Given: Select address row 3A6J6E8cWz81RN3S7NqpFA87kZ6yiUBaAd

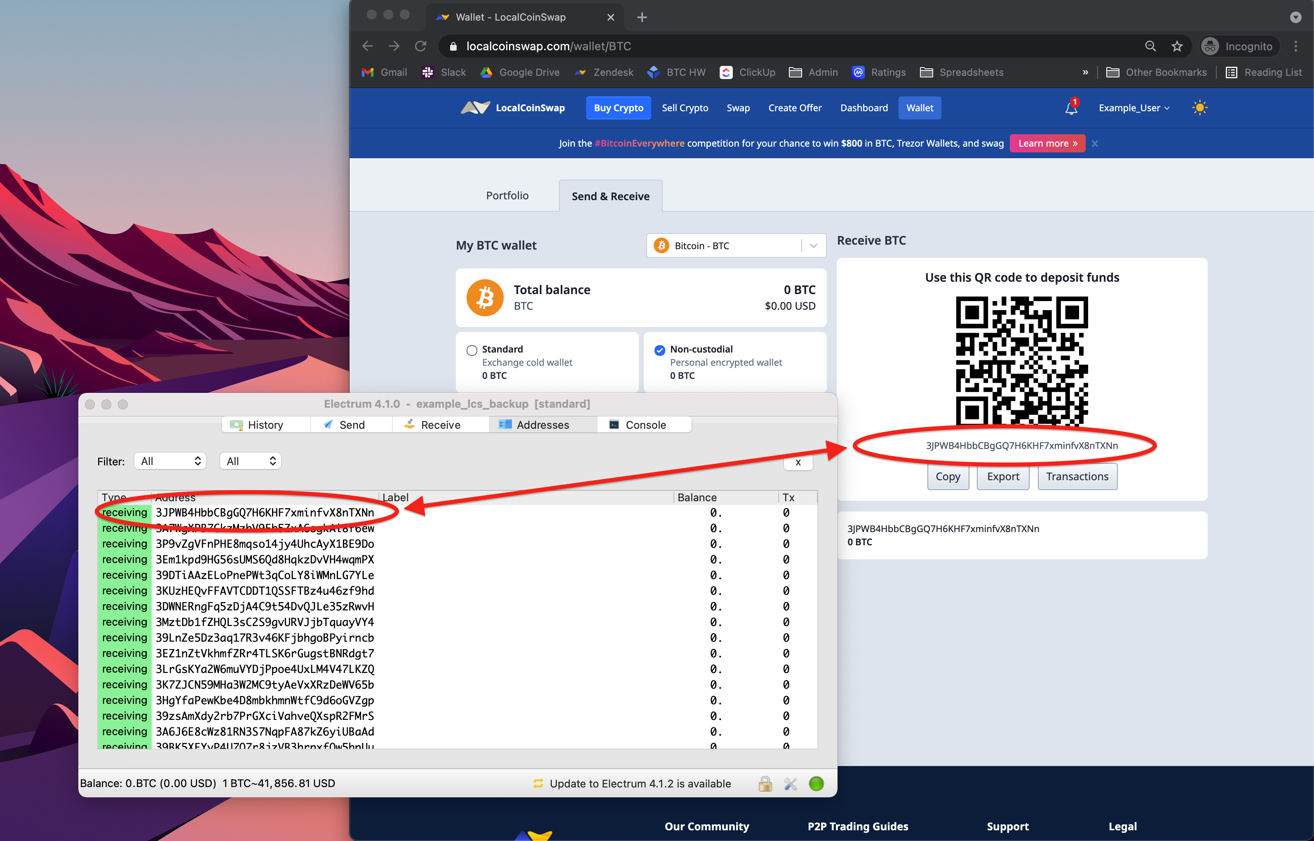Looking at the screenshot, I should (458, 732).
